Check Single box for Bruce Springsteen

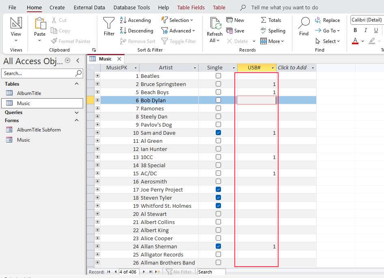(218, 84)
